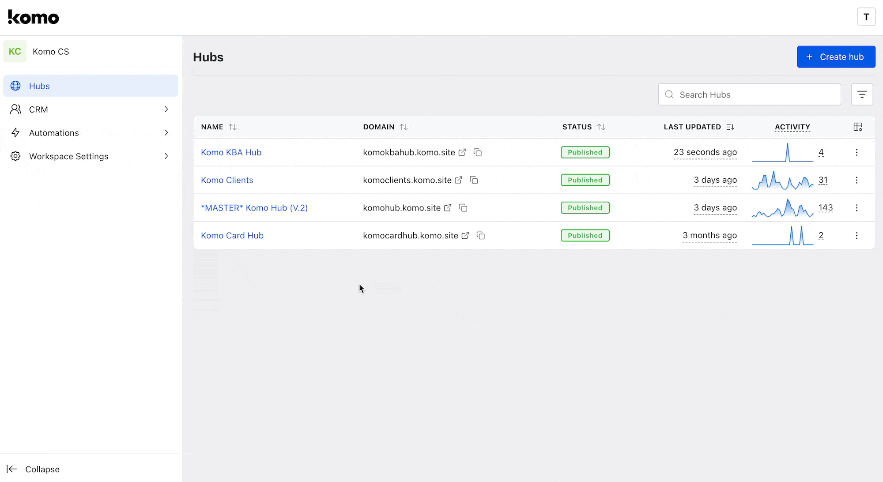Click the column display toggle icon top right

coord(857,126)
